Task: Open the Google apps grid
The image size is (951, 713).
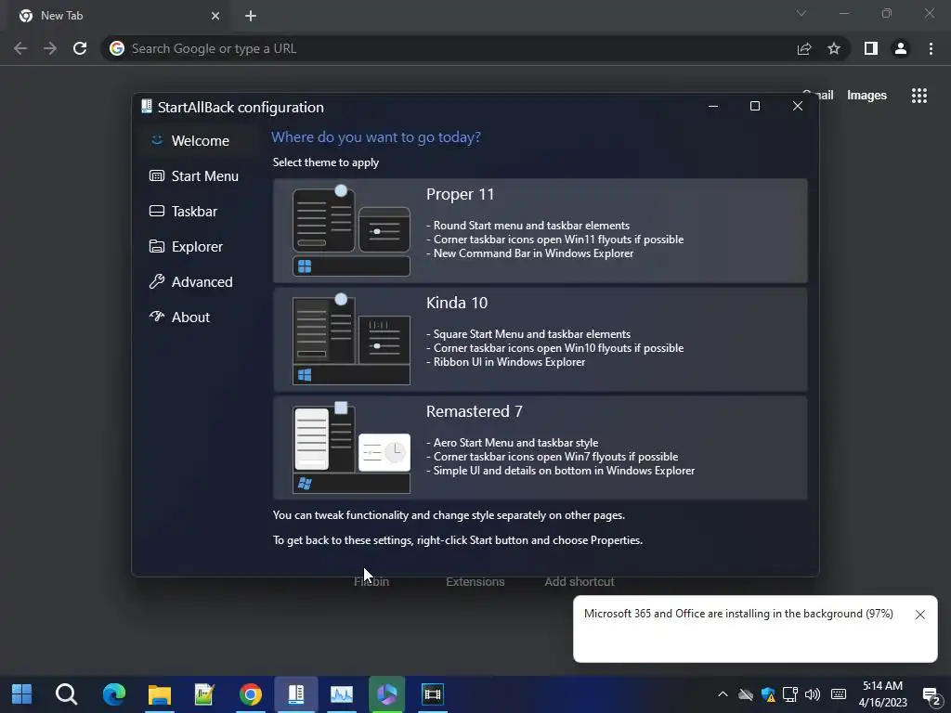Action: (x=918, y=96)
